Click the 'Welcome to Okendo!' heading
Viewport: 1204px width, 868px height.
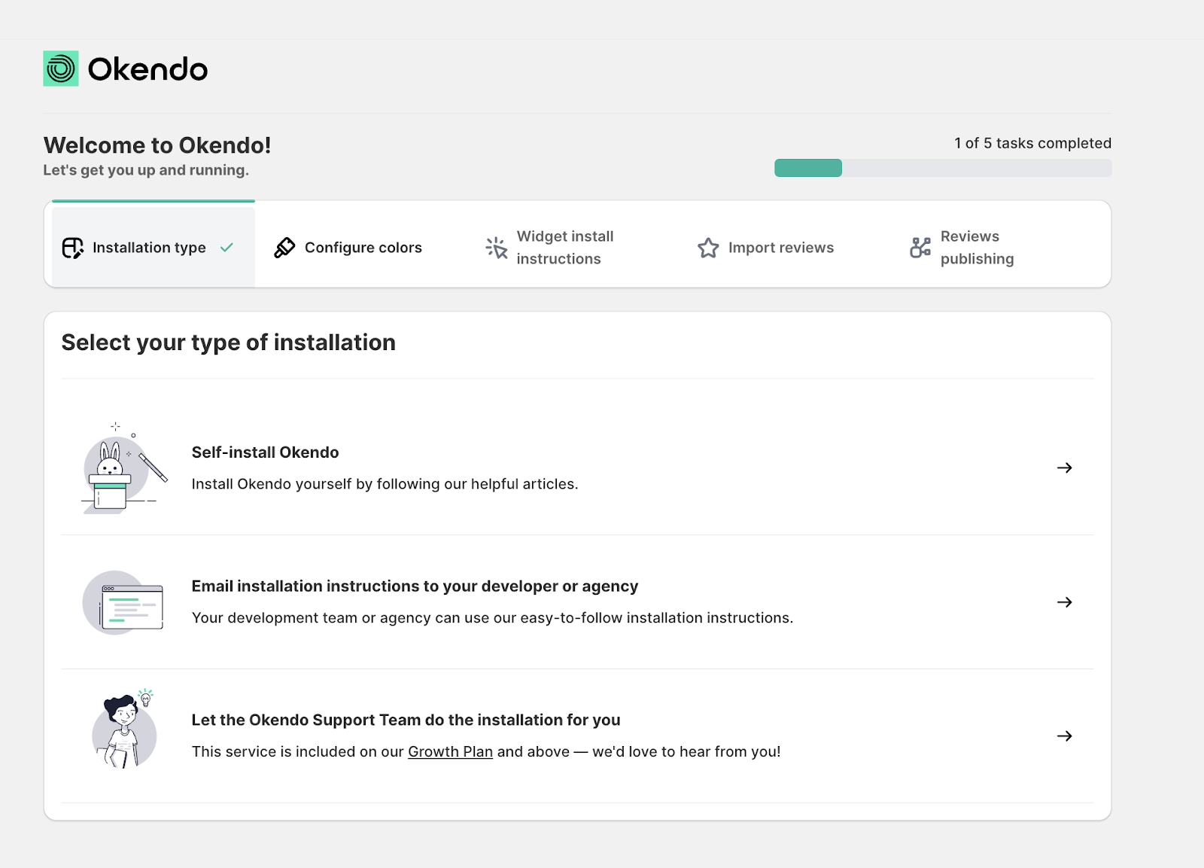click(x=157, y=145)
